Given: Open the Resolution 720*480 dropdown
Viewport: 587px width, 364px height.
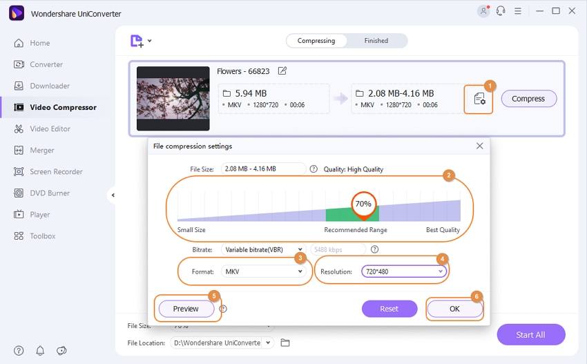Looking at the screenshot, I should pyautogui.click(x=404, y=271).
